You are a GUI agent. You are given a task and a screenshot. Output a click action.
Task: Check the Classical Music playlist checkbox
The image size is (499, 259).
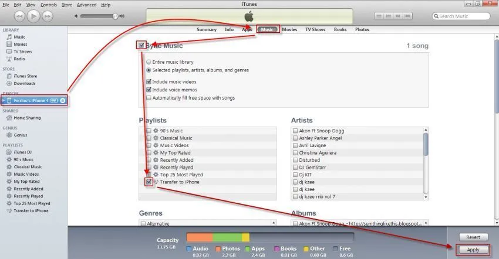pyautogui.click(x=149, y=138)
